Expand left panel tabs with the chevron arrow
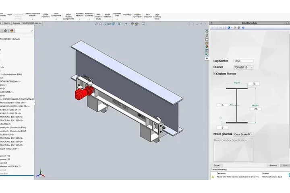The image size is (290, 193). point(32,31)
